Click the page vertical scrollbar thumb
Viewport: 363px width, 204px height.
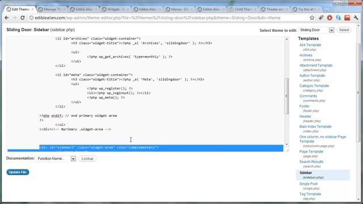[x=358, y=92]
